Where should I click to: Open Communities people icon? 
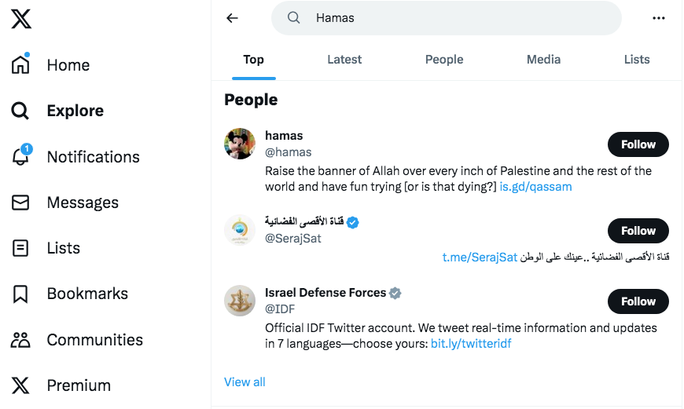(x=20, y=340)
